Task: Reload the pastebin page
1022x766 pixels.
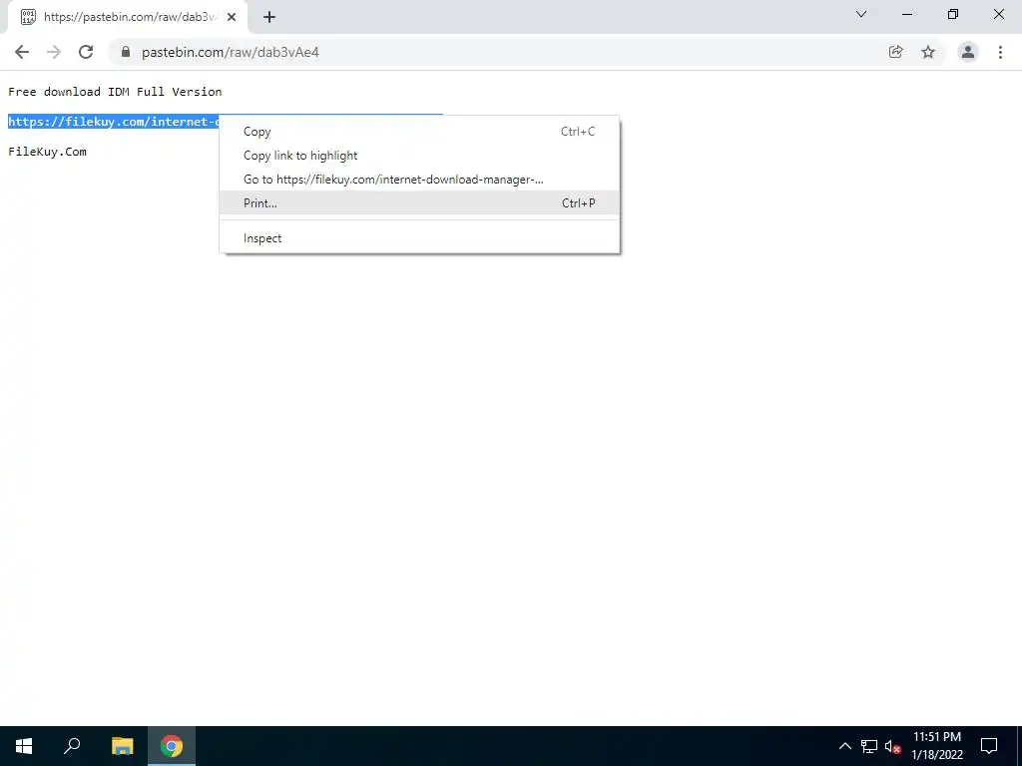Action: click(86, 52)
